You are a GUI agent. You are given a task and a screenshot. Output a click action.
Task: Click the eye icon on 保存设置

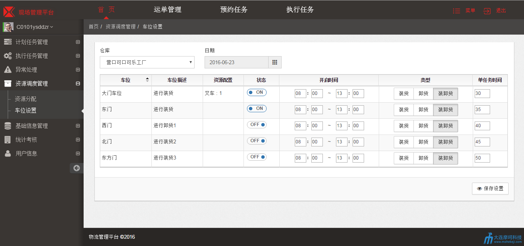pos(480,189)
